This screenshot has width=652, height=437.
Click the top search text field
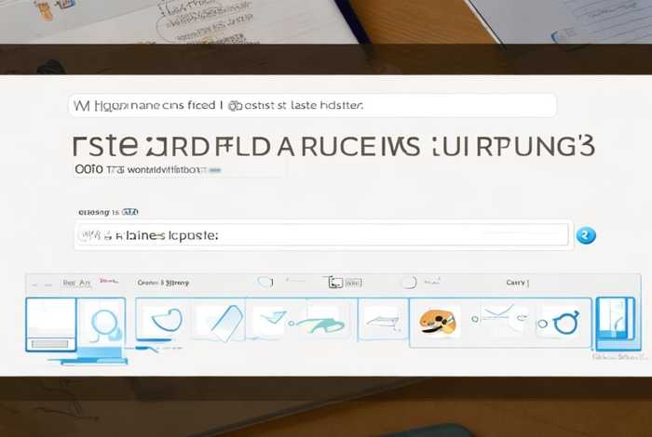(312, 105)
